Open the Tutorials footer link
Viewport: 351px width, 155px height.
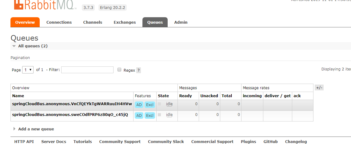[x=83, y=141]
